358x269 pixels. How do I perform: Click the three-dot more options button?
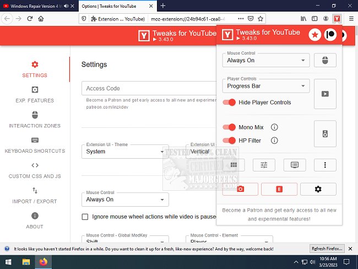(325, 164)
